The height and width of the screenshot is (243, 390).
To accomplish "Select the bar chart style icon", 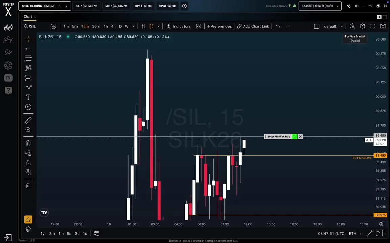I will (x=143, y=26).
